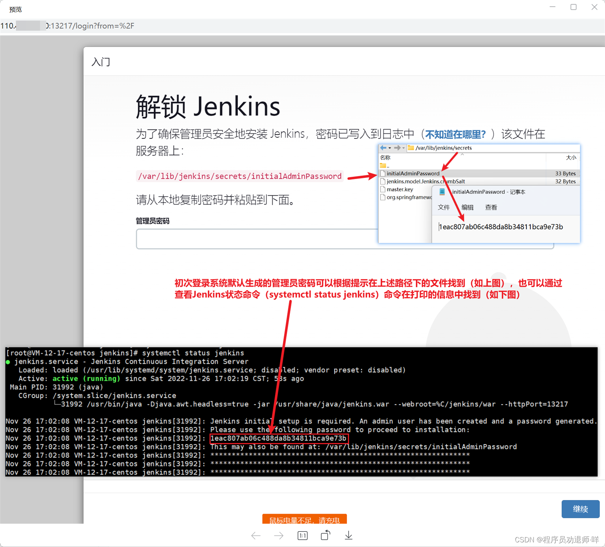
Task: Download the previewed image
Action: [349, 535]
